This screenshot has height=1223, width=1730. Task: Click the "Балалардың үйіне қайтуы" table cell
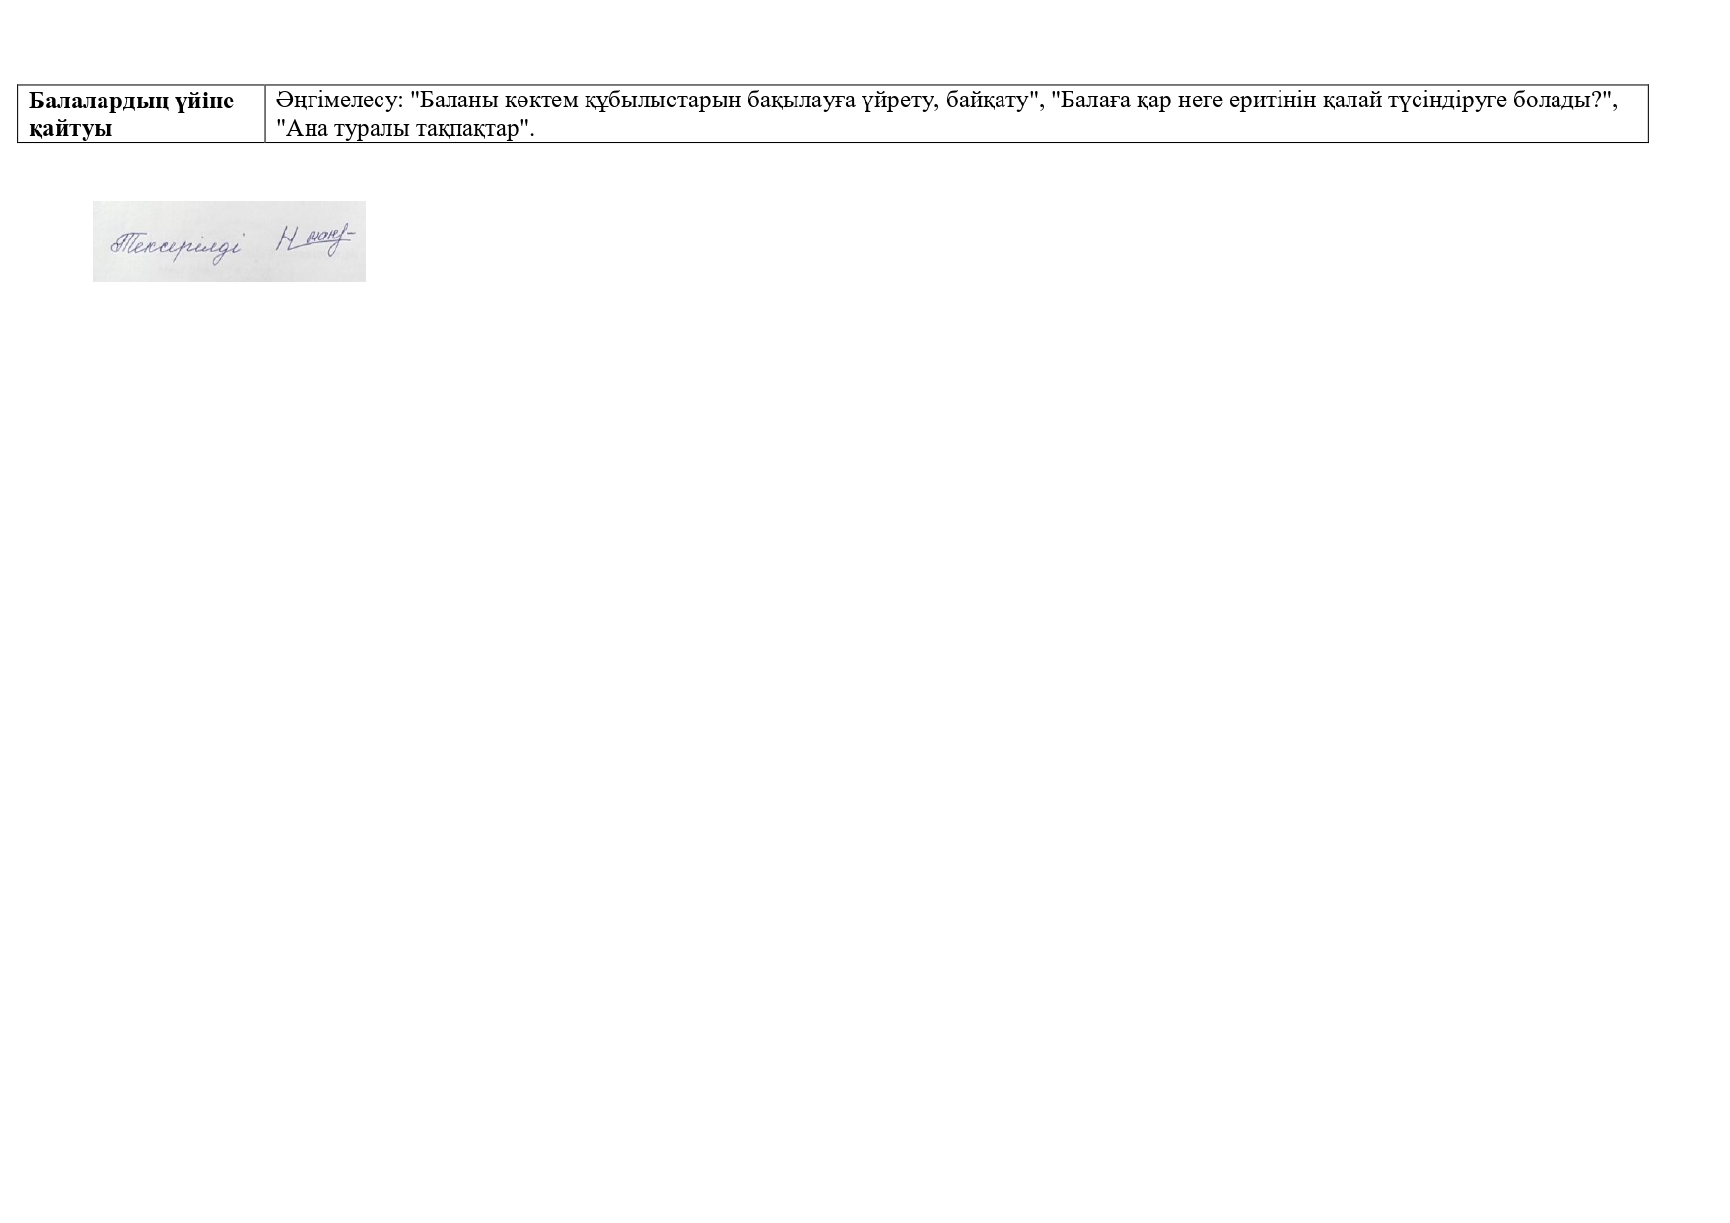click(141, 113)
